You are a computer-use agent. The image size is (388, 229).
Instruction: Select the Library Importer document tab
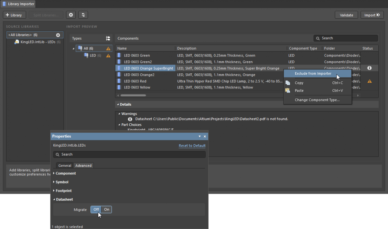coord(18,4)
